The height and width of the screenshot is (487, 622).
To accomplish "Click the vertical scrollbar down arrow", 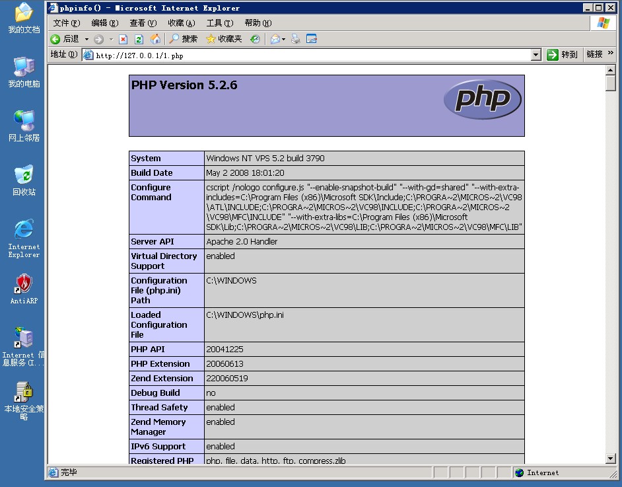I will [611, 459].
